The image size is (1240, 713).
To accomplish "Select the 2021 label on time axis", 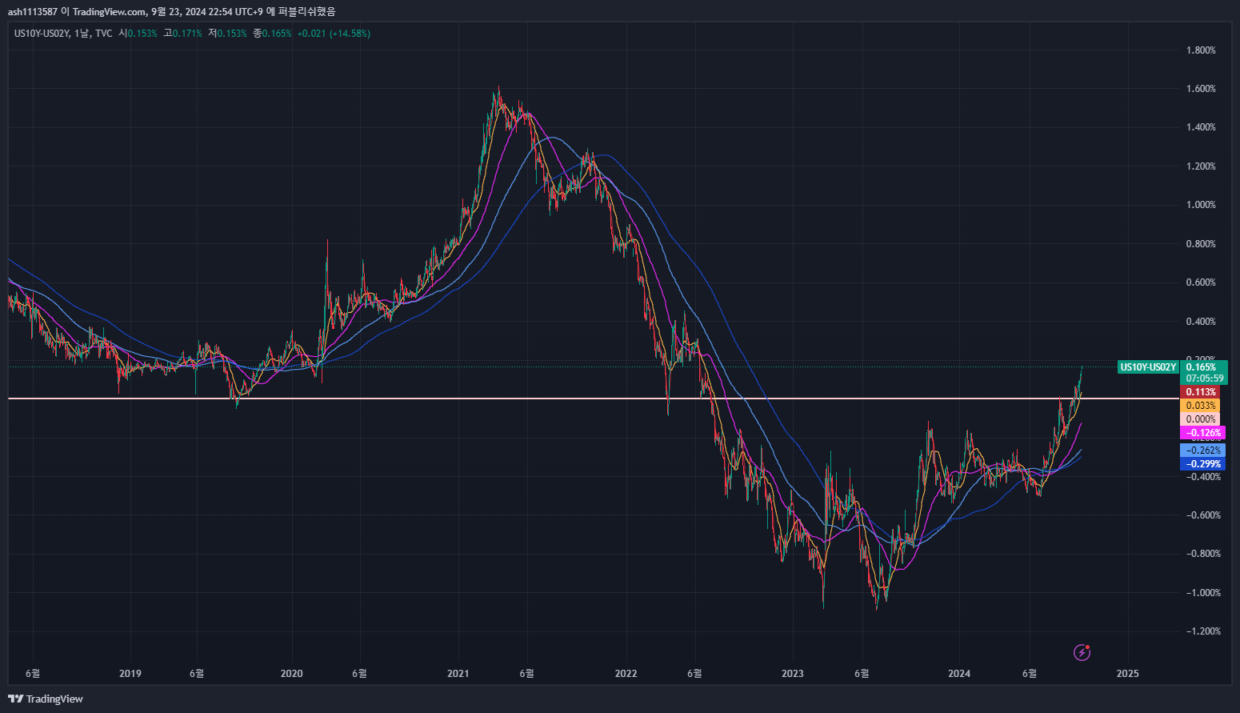I will (x=458, y=673).
